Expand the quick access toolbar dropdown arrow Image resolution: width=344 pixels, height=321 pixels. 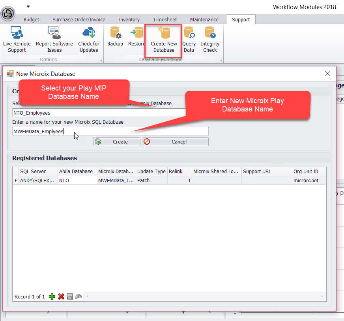tap(28, 7)
